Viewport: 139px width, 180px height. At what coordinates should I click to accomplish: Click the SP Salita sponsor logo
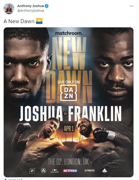pos(89,170)
